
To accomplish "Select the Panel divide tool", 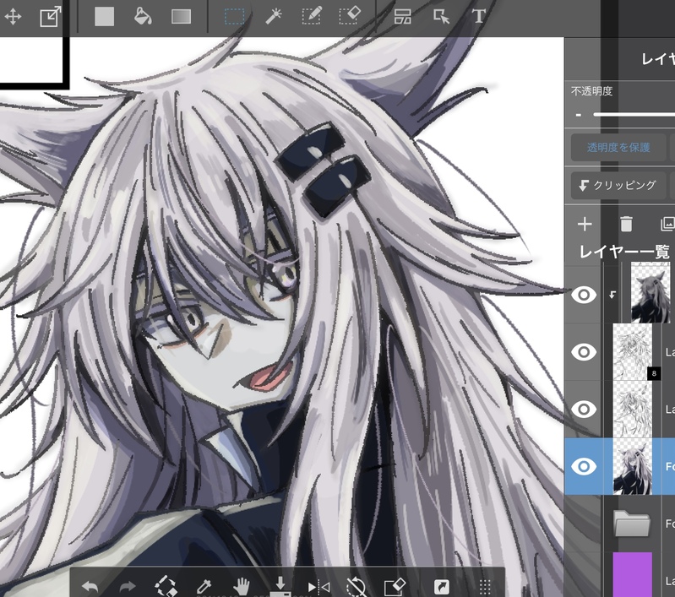I will [x=402, y=17].
